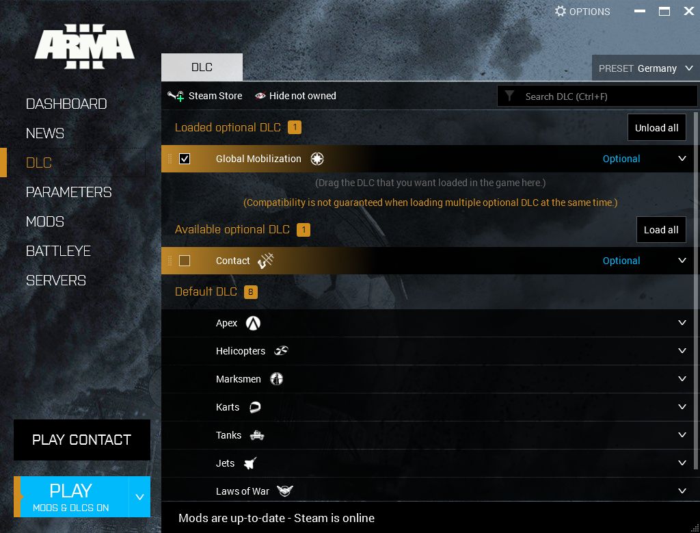700x533 pixels.
Task: Click the Hide not owned eye icon
Action: tap(260, 96)
